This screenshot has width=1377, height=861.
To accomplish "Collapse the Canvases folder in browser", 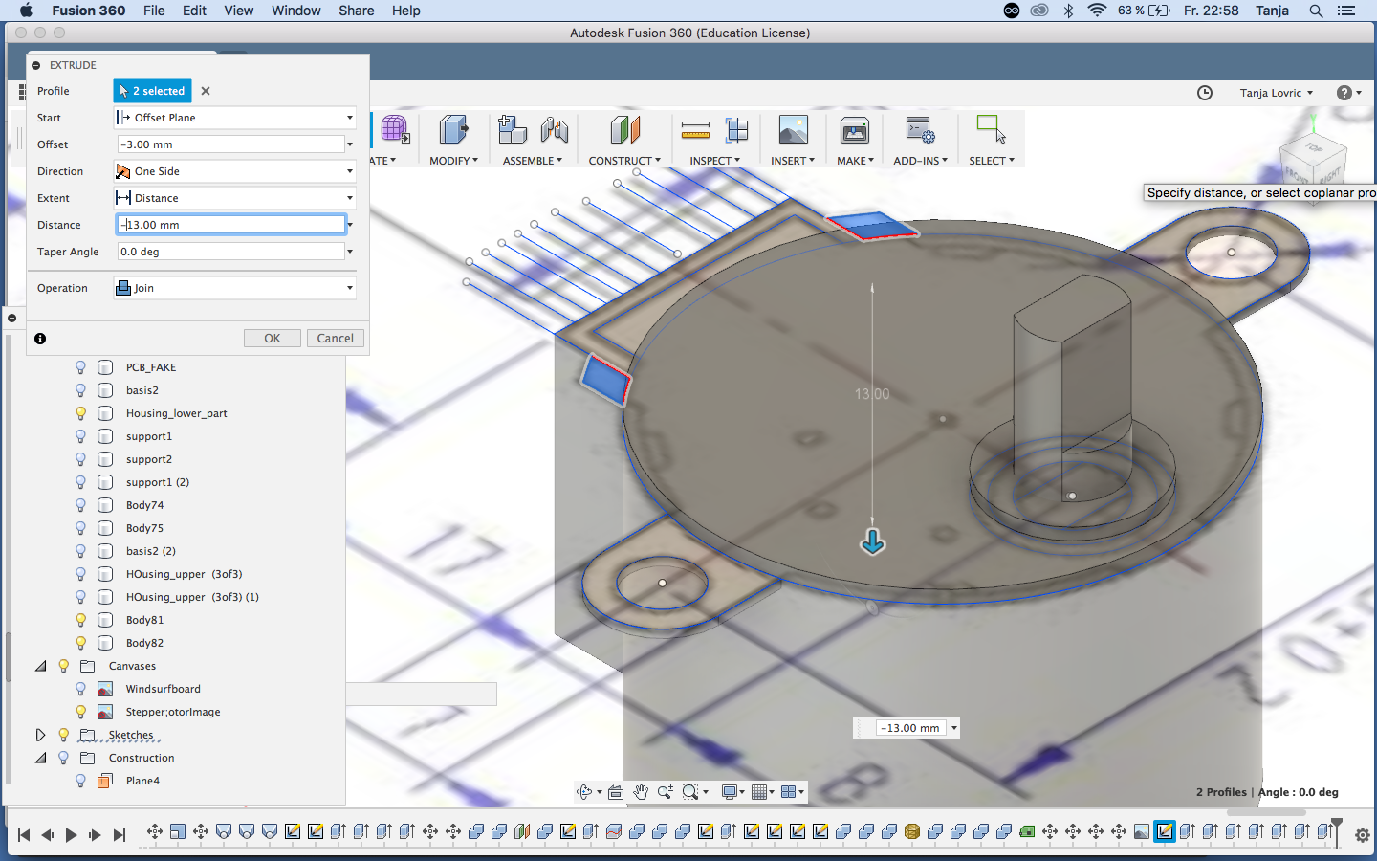I will [x=40, y=666].
